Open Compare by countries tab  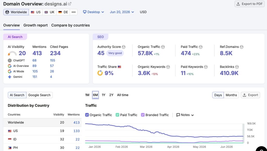coord(70,25)
